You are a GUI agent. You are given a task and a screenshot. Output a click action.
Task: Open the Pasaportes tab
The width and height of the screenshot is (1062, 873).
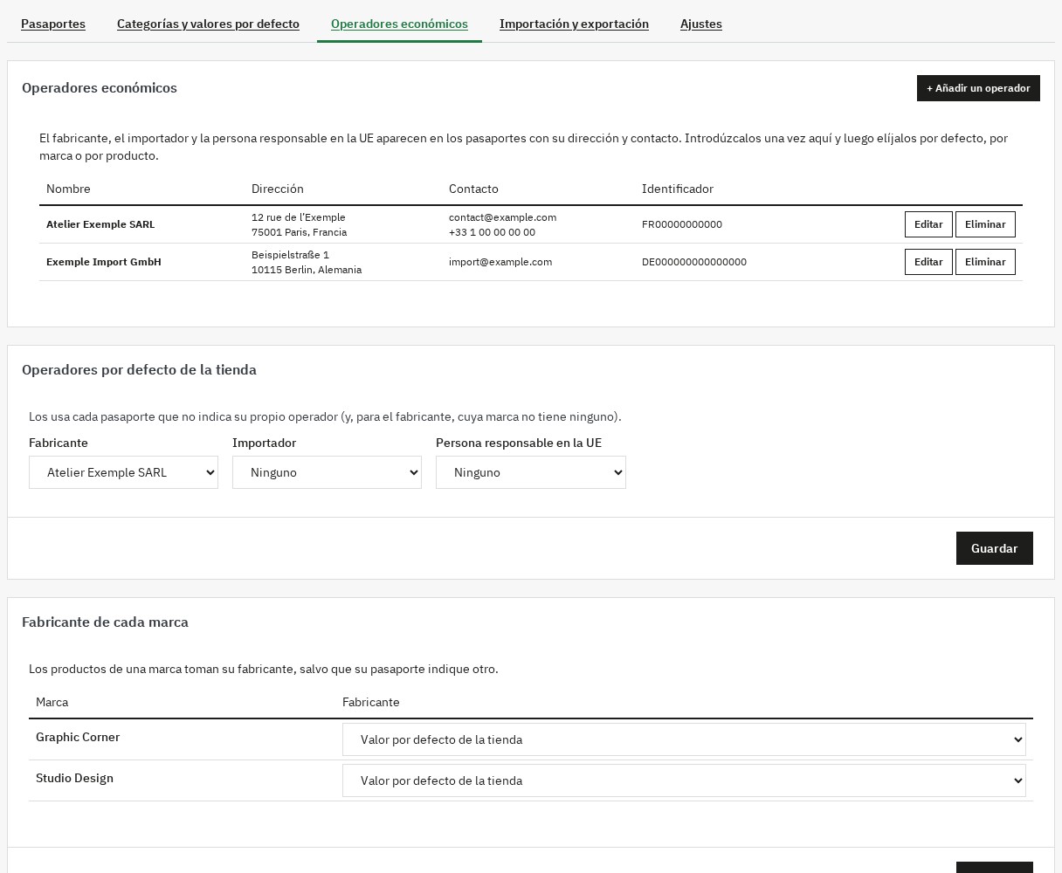point(53,24)
